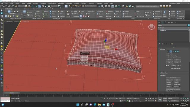190x107 pixels.
Task: Open the Create tab plus icon
Action: tap(159, 23)
